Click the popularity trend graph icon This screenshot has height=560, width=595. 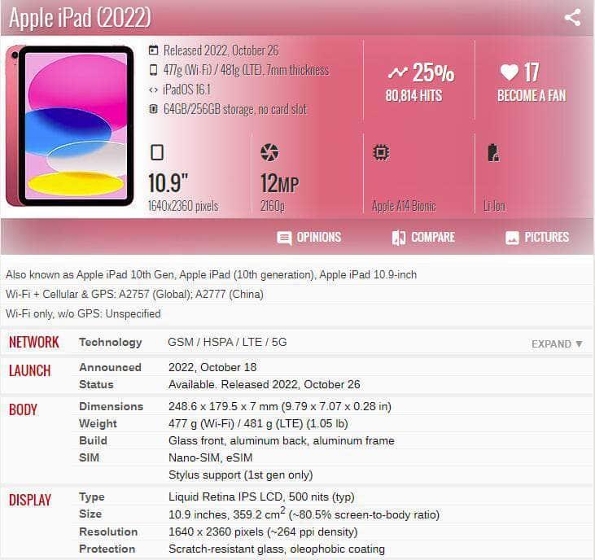click(x=397, y=73)
